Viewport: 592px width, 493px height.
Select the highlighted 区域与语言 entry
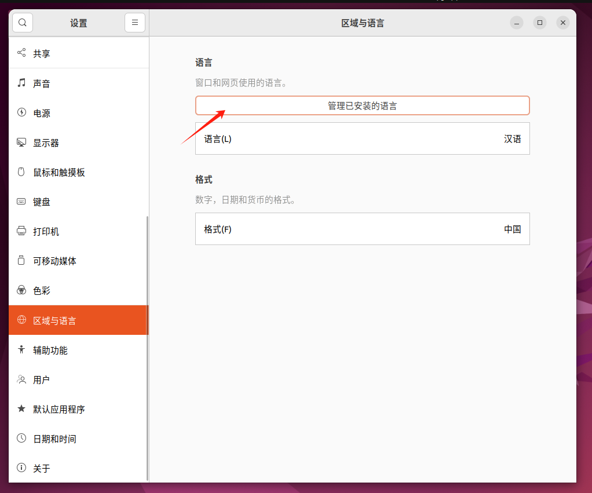point(79,320)
